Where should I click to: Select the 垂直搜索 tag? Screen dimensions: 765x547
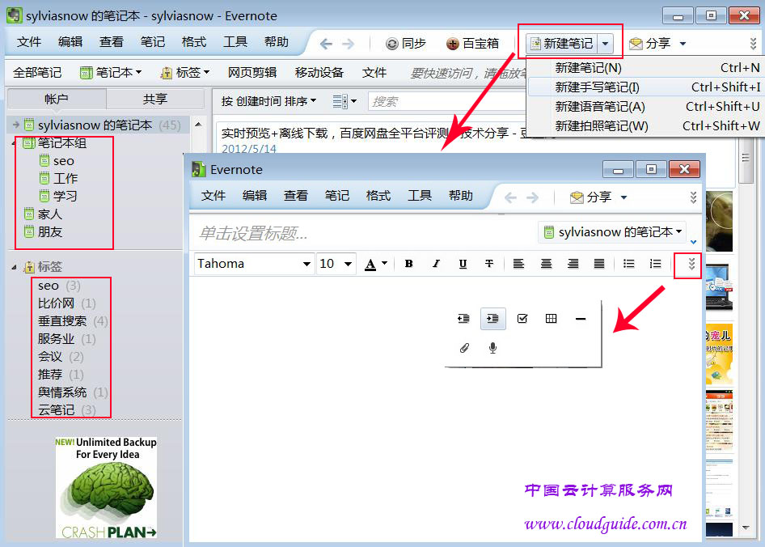tap(73, 321)
